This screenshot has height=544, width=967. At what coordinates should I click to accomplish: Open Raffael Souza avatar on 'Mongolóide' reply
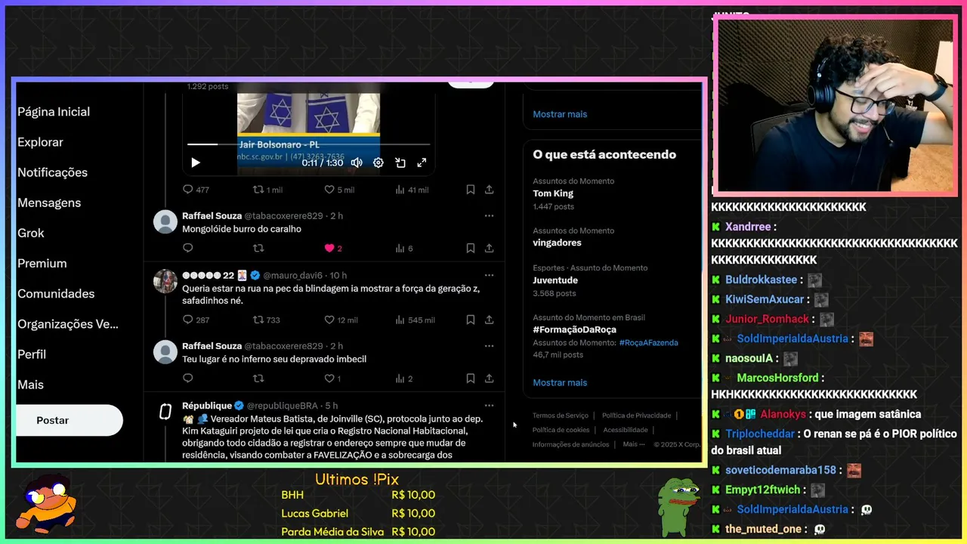[165, 222]
